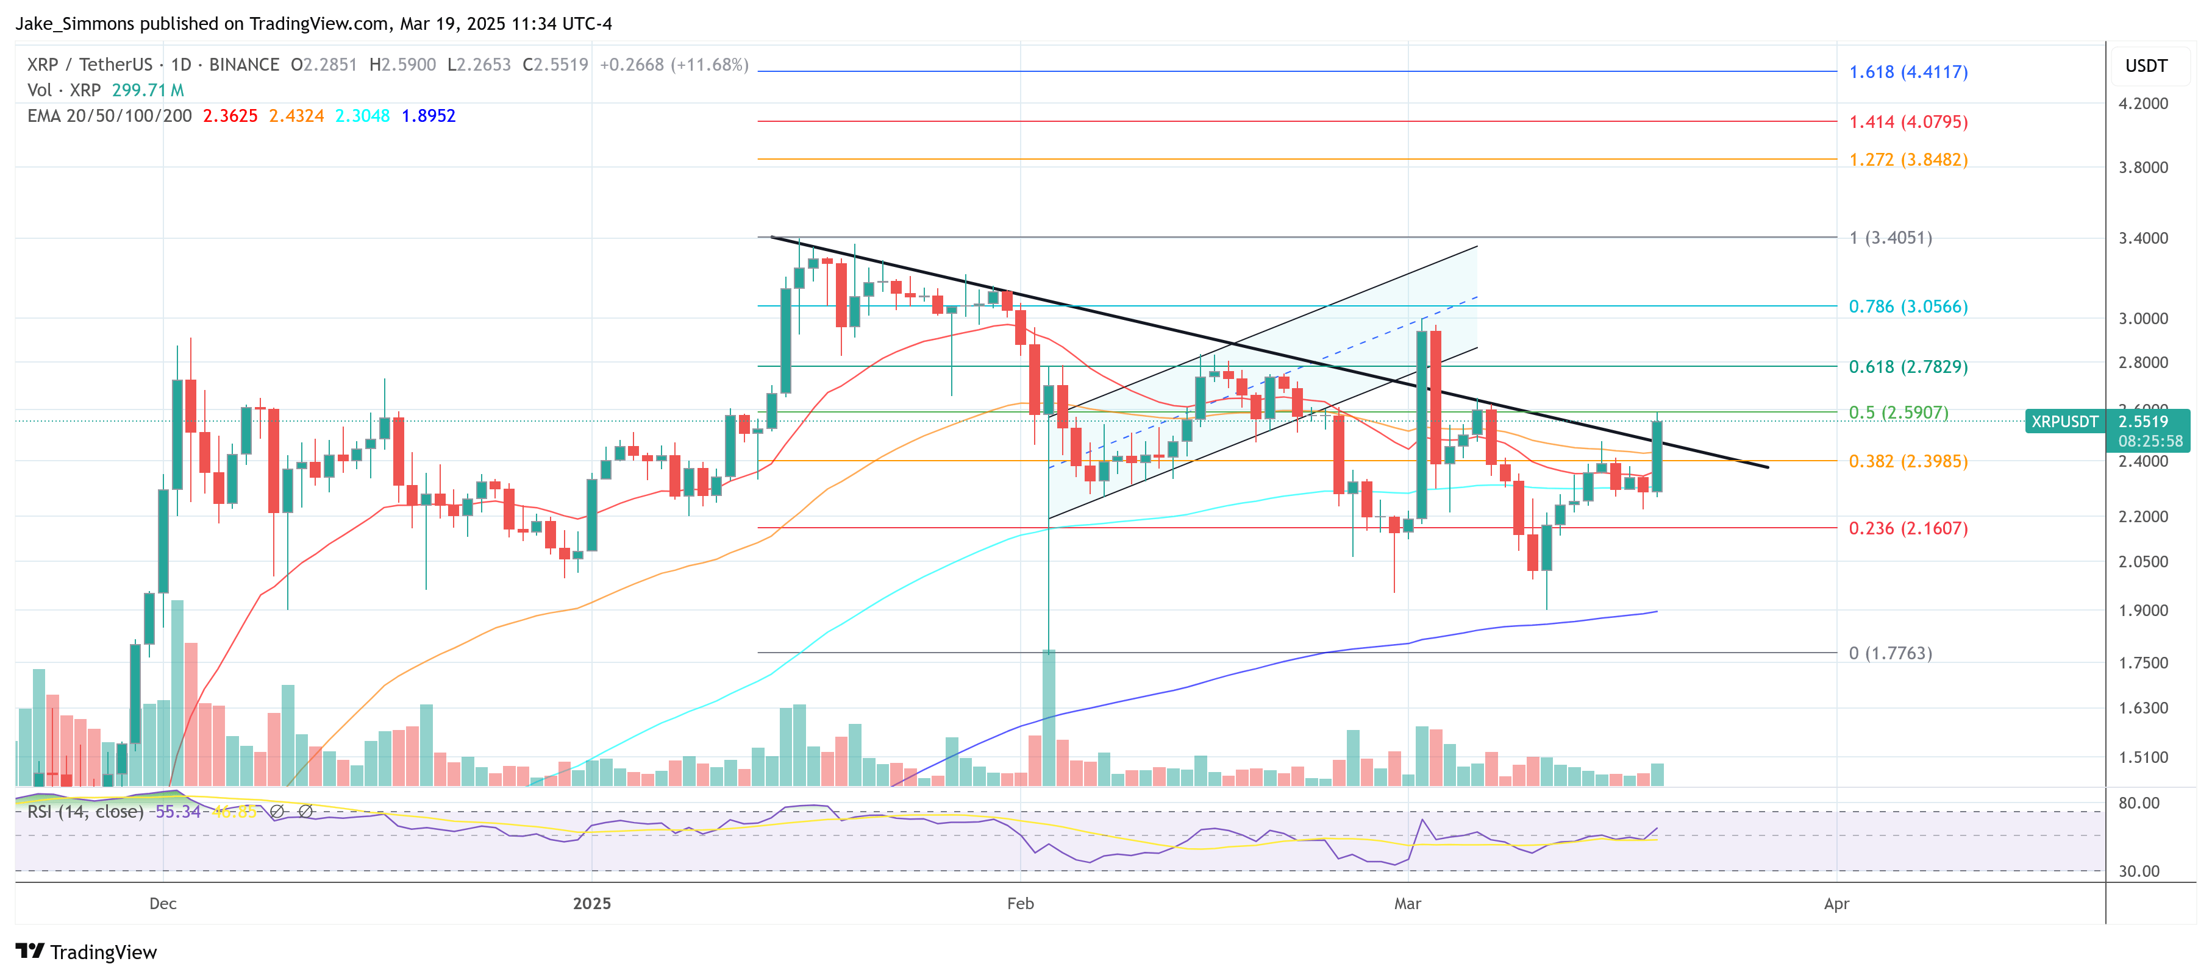Screen dimensions: 2212x978
Task: Select the 0.786 (3.0566) Fibonacci label
Action: tap(1908, 307)
